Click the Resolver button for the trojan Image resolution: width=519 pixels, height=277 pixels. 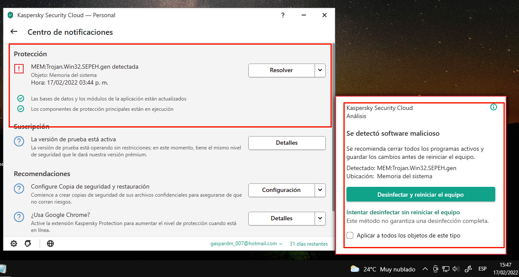tap(281, 70)
